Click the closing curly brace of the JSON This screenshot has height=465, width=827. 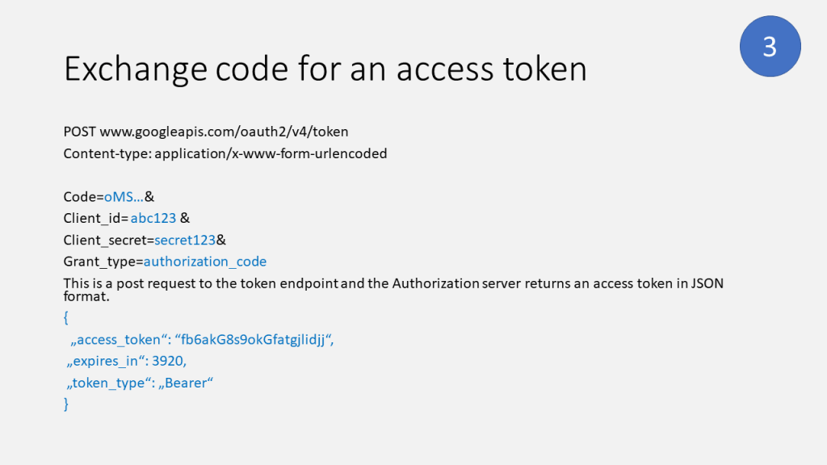click(x=66, y=404)
